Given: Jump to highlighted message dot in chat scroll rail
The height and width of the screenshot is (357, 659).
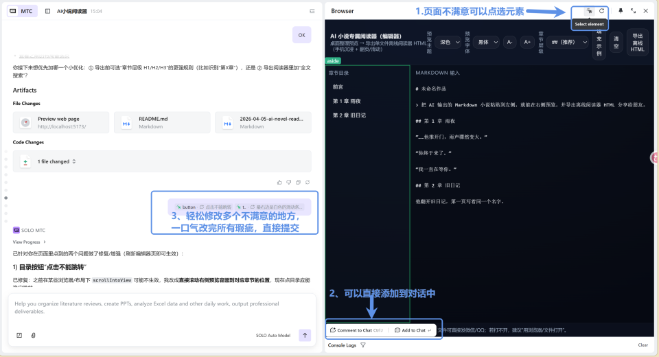Looking at the screenshot, I should [x=6, y=198].
